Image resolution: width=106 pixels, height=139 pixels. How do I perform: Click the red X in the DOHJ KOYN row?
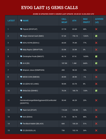96,43
